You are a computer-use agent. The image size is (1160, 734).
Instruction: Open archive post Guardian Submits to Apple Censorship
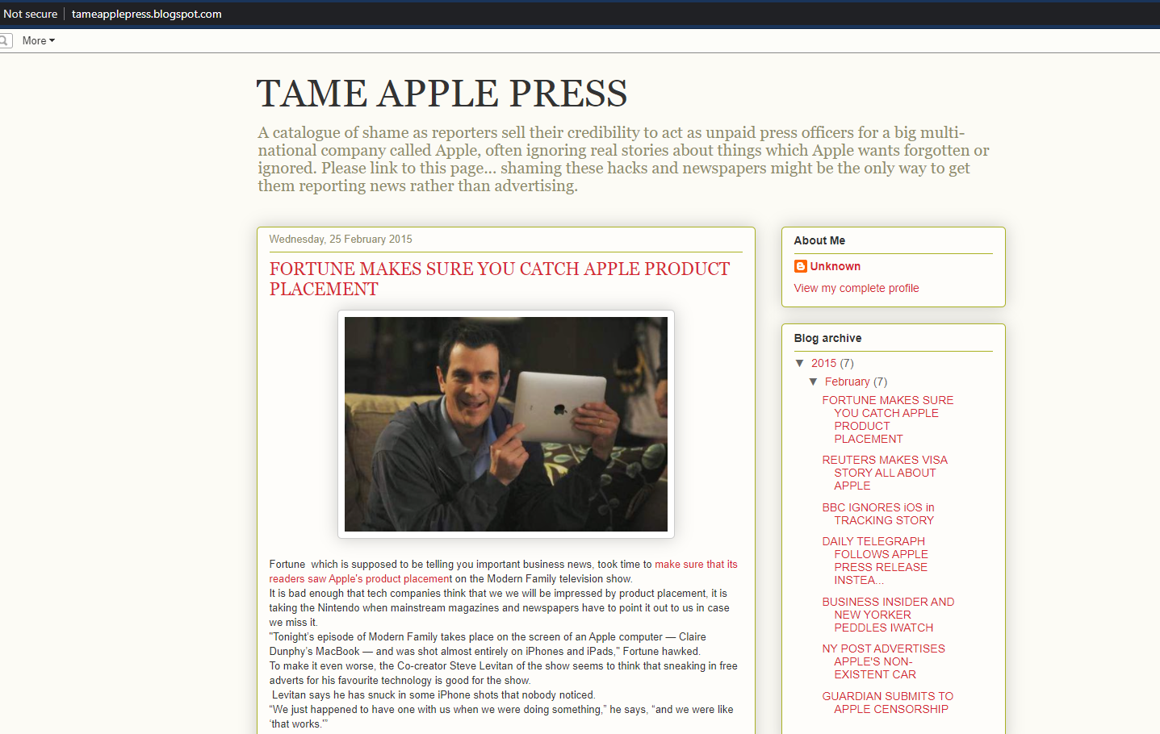click(x=888, y=703)
